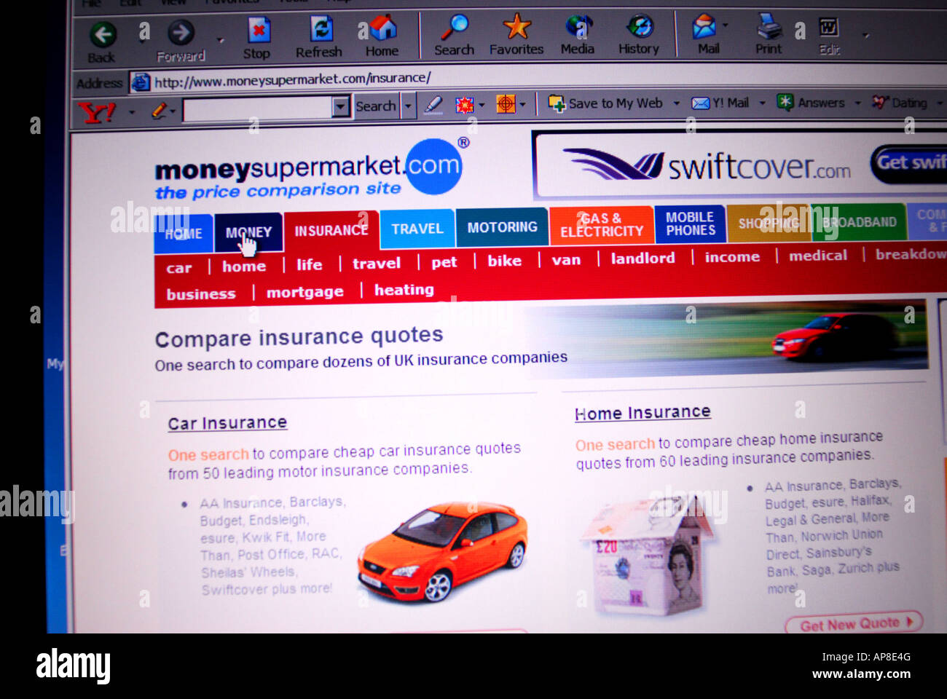Choose 'van' in the insurance submenu
This screenshot has width=947, height=699.
pyautogui.click(x=567, y=260)
